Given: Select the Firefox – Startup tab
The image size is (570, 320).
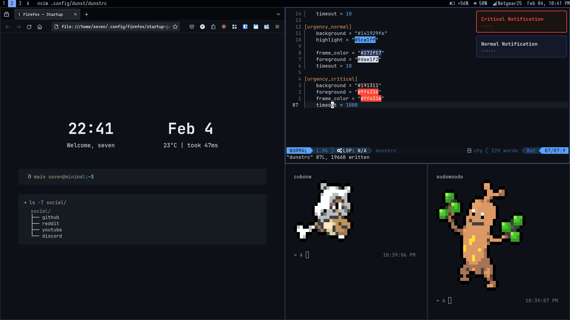Looking at the screenshot, I should (47, 14).
